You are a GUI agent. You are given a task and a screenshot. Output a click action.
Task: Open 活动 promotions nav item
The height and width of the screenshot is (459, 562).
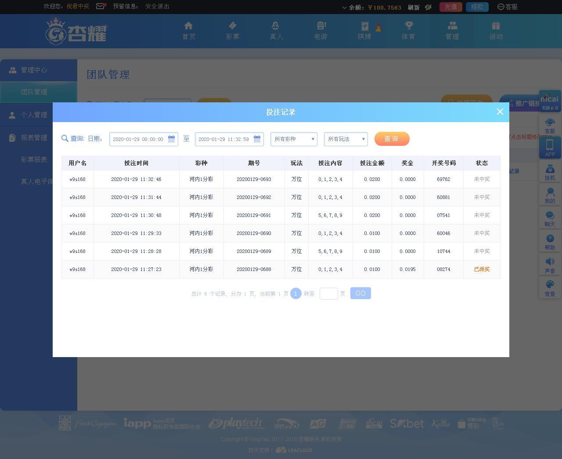tap(496, 31)
